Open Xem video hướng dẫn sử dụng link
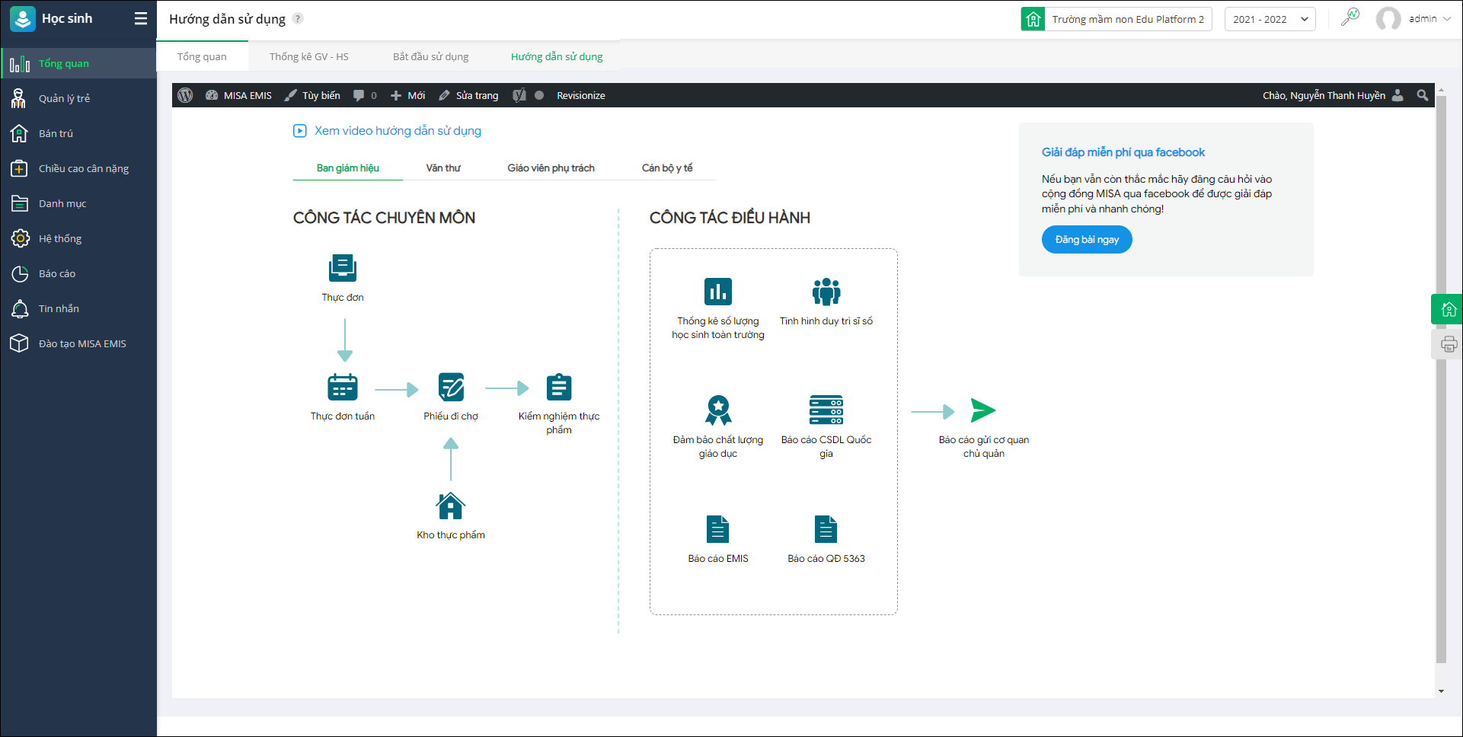 (398, 131)
